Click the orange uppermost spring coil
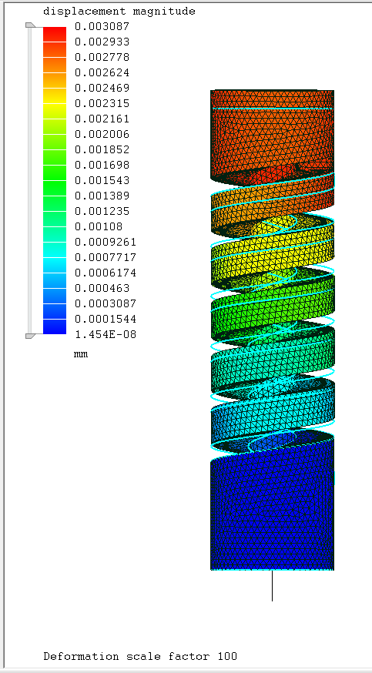The height and width of the screenshot is (673, 372). pos(272,205)
